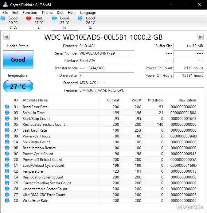The image size is (207, 213).
Task: Click the status dot for Power Cycle Count
Action: point(7,154)
